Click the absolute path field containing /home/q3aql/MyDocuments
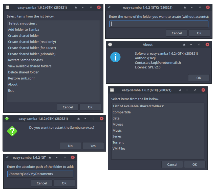Screen dimensions: 215x192 [x=40, y=174]
